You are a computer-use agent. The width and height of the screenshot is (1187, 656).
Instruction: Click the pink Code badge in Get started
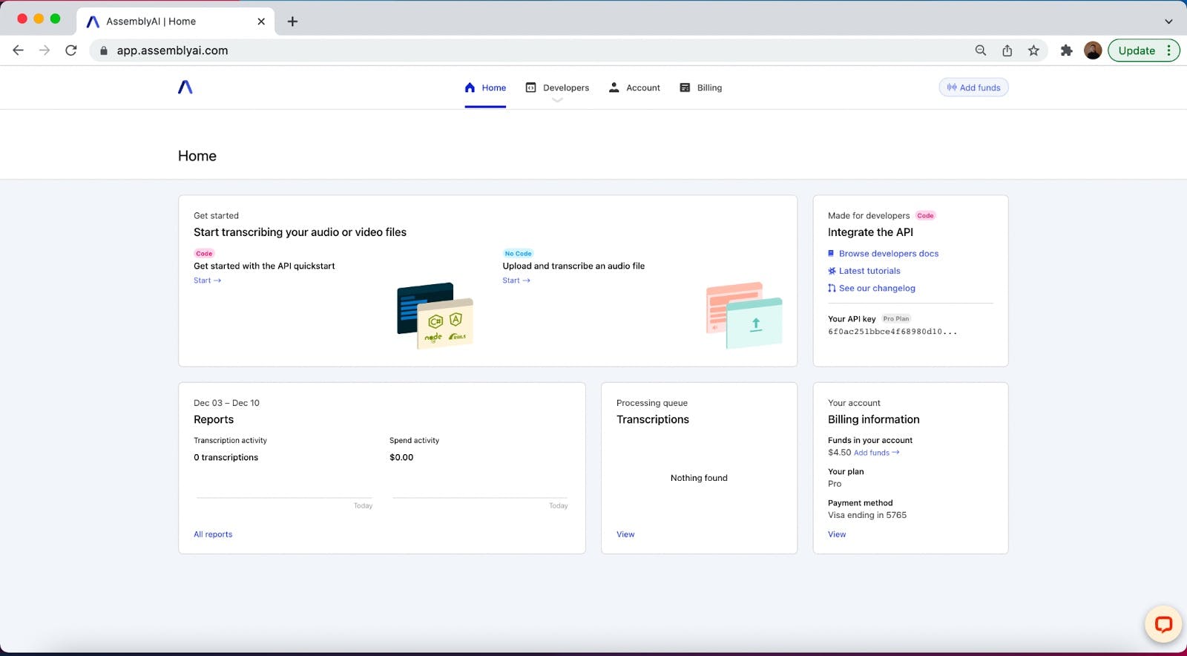coord(204,254)
